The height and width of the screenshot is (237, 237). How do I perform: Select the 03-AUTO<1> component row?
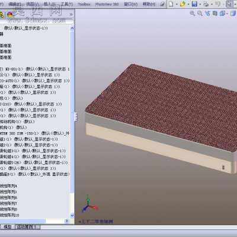coord(35,81)
